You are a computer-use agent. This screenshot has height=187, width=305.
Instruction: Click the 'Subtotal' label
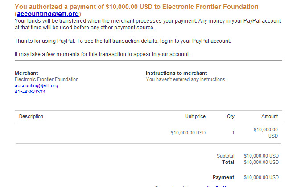(226, 156)
